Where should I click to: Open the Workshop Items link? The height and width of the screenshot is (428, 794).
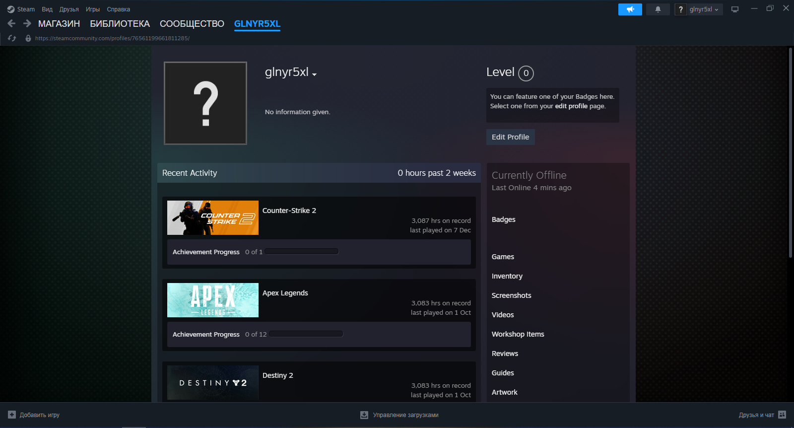[x=518, y=334]
